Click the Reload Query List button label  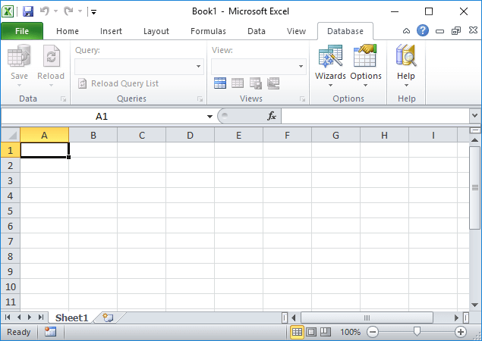pos(124,83)
